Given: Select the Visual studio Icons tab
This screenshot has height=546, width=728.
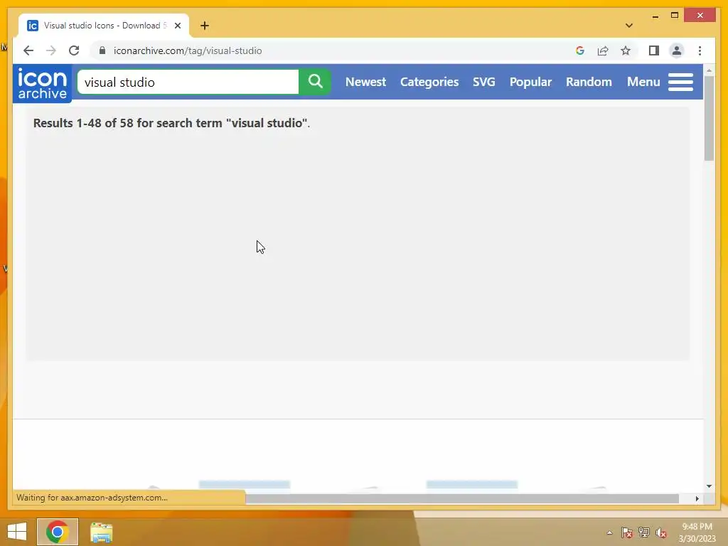Looking at the screenshot, I should pyautogui.click(x=103, y=26).
